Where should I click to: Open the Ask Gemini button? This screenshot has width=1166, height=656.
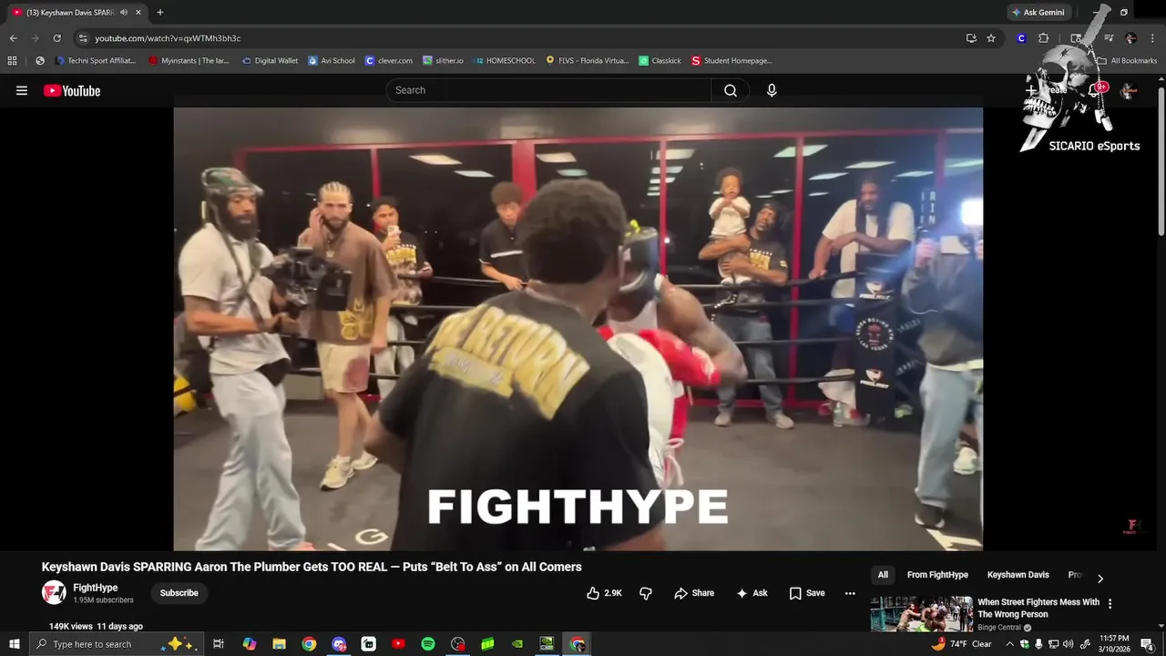point(1038,12)
